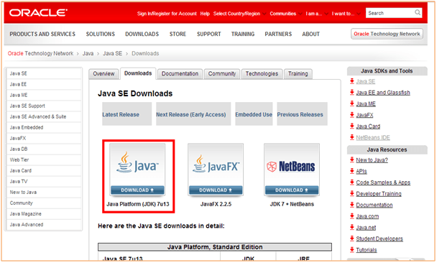The width and height of the screenshot is (442, 268).
Task: Click red arrow icon beside Developer Training
Action: click(x=351, y=193)
